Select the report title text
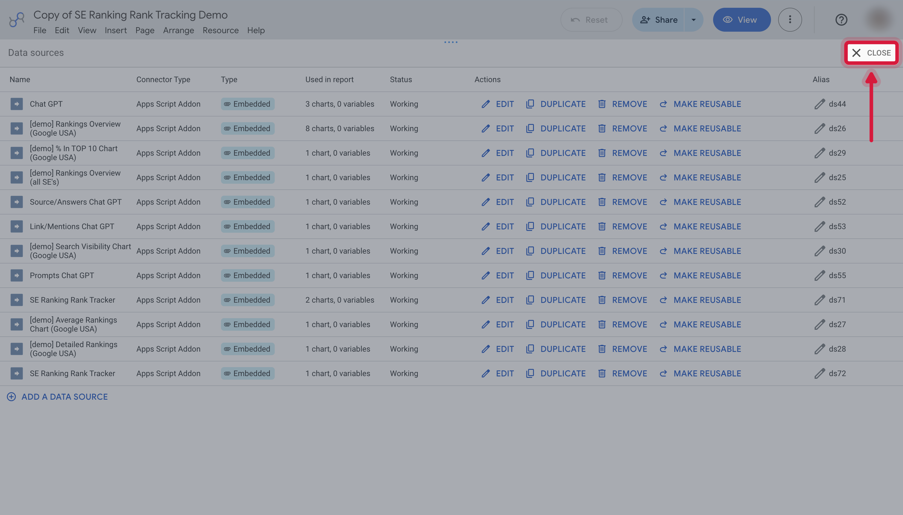The image size is (903, 515). point(130,15)
